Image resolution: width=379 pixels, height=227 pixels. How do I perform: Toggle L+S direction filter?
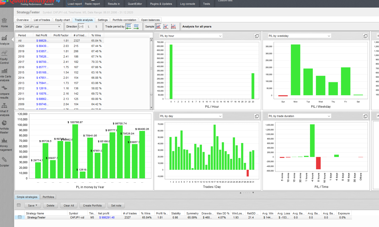point(81,26)
